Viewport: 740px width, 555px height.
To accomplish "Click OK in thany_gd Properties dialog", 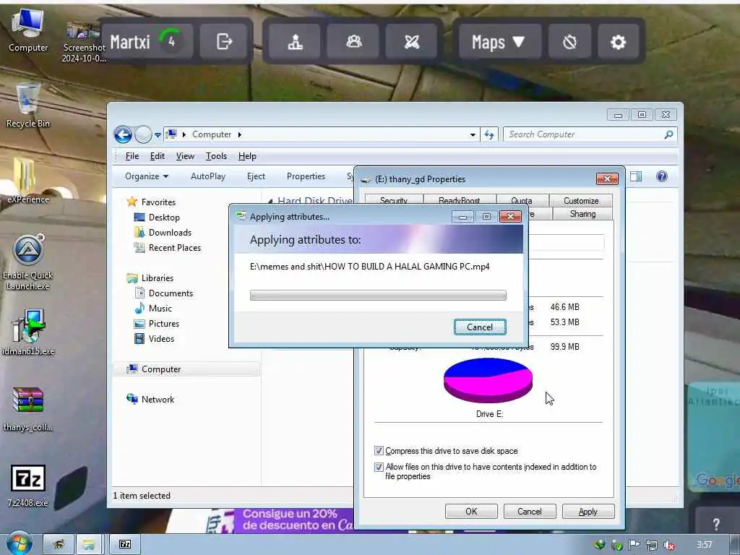I will (471, 511).
